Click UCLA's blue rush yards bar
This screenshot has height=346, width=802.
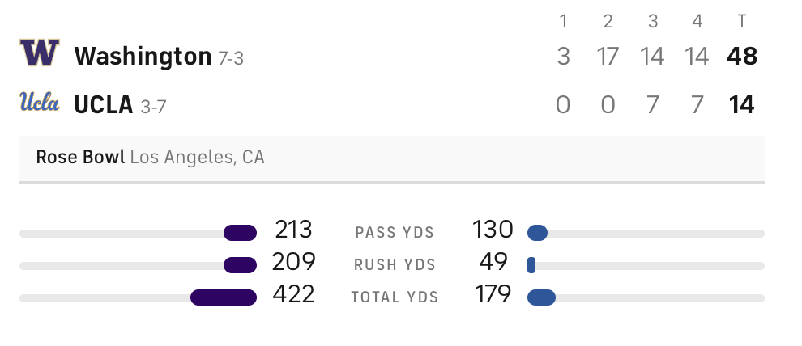(531, 265)
